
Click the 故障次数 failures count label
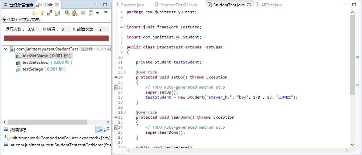pos(86,29)
